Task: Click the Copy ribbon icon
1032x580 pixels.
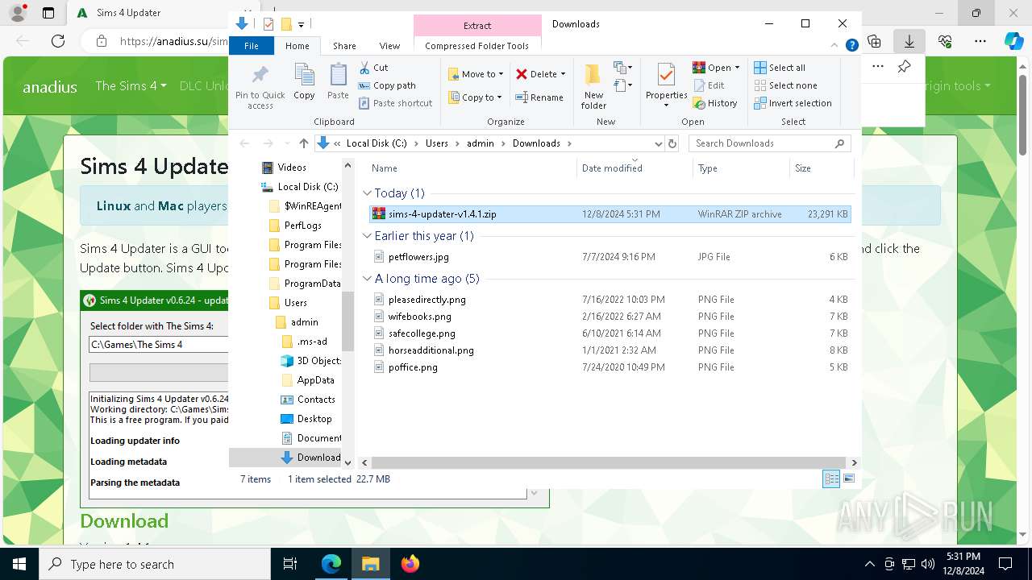Action: coord(304,82)
